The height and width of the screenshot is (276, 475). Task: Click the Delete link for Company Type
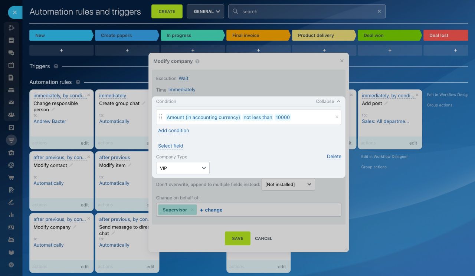[334, 157]
